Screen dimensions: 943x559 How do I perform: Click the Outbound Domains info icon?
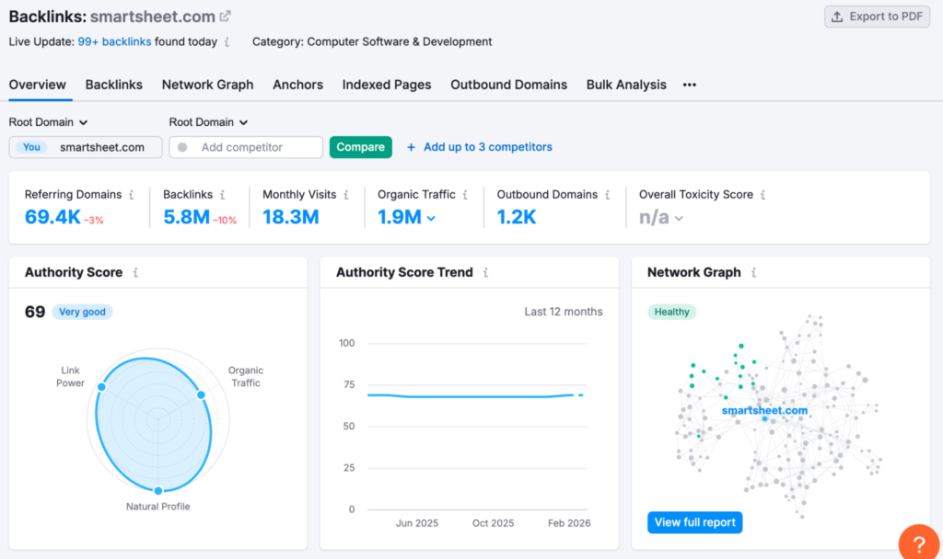click(x=610, y=194)
